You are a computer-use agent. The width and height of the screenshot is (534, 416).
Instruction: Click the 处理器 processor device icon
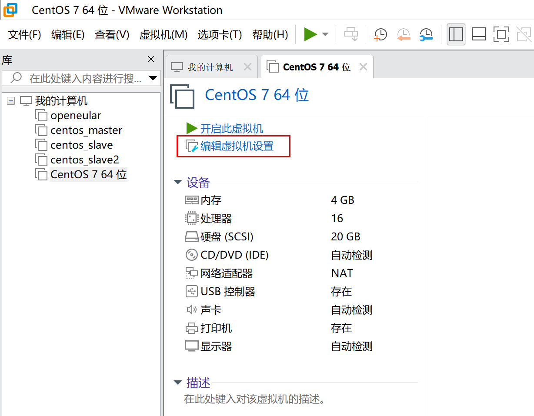pos(191,218)
